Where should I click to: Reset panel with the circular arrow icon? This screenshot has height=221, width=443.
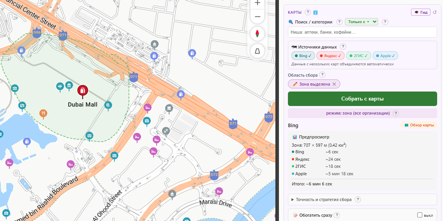435,12
